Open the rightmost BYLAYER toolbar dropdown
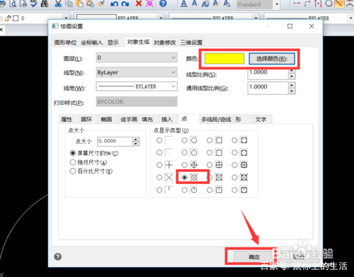354x277 pixels. tap(350, 18)
